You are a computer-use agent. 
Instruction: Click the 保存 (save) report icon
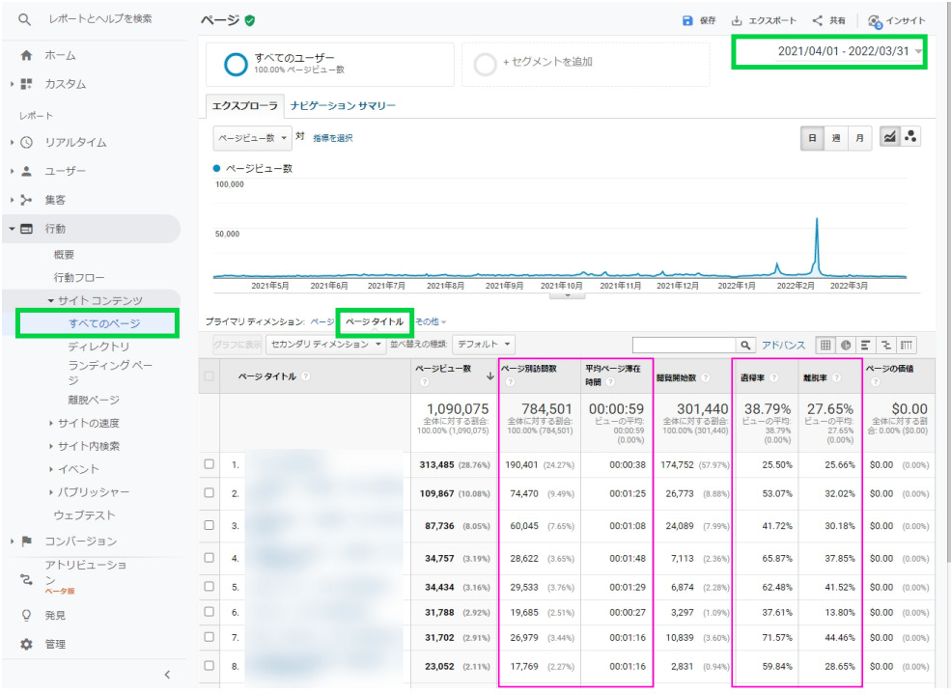(686, 20)
